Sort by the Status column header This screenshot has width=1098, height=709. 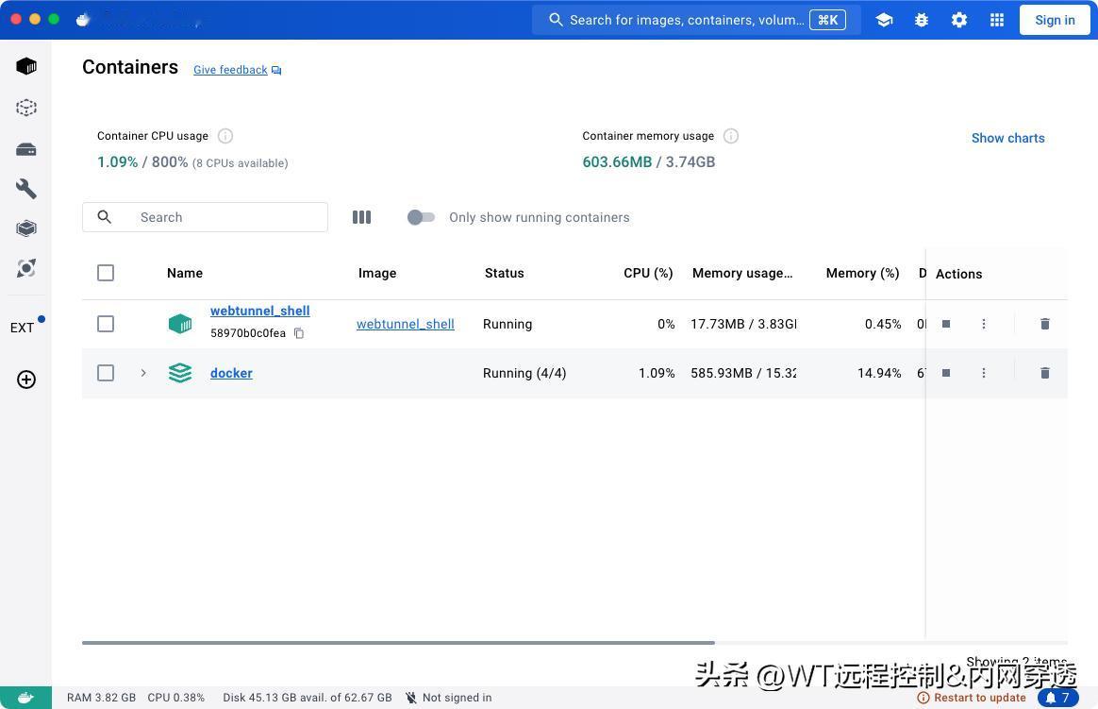click(504, 273)
